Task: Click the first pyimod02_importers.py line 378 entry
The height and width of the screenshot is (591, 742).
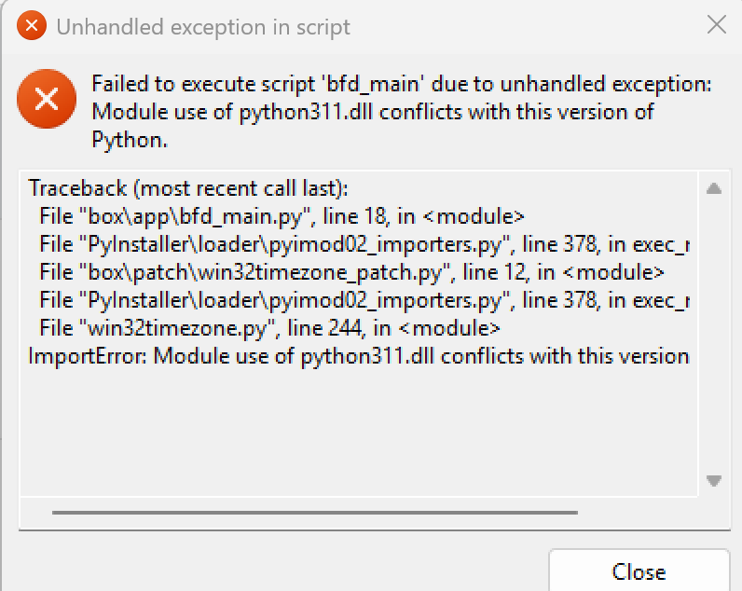Action: tap(364, 244)
